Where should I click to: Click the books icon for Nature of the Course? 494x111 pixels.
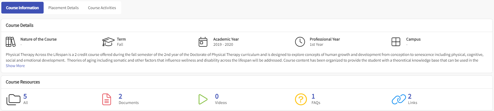click(x=10, y=42)
